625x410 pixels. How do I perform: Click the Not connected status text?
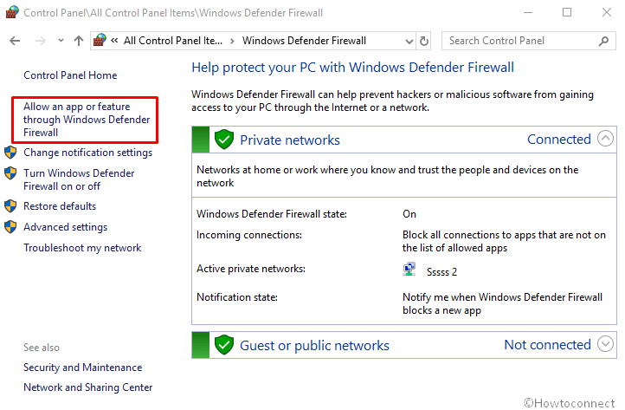(x=547, y=344)
